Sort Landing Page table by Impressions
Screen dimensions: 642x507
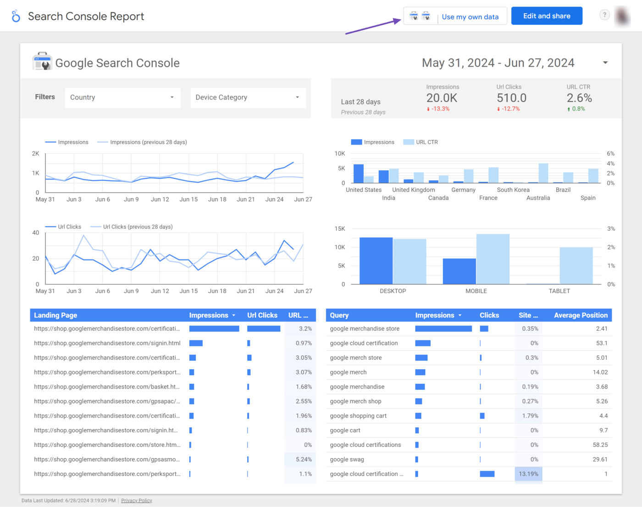pyautogui.click(x=212, y=315)
